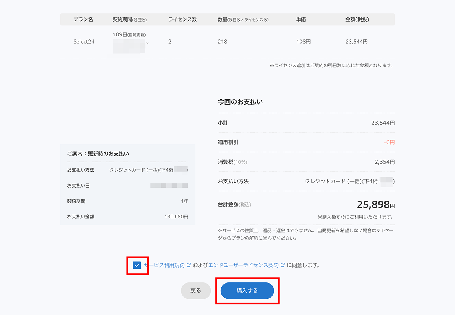Click the 108円 unit price

coord(303,42)
